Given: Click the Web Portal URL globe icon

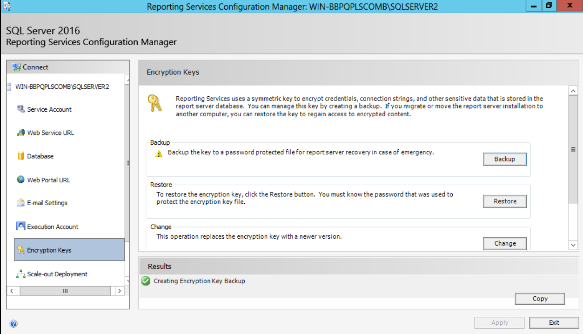Looking at the screenshot, I should pos(20,180).
